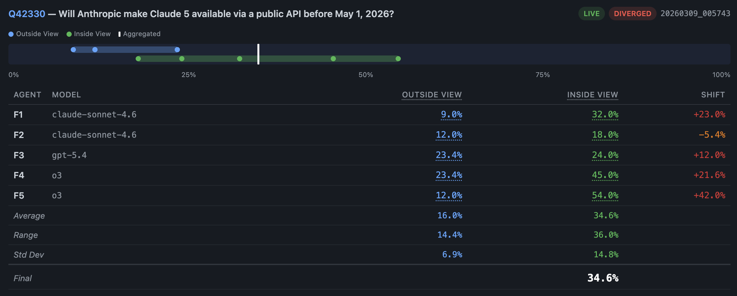Click the blue dot near 23% on the bar

[x=177, y=50]
